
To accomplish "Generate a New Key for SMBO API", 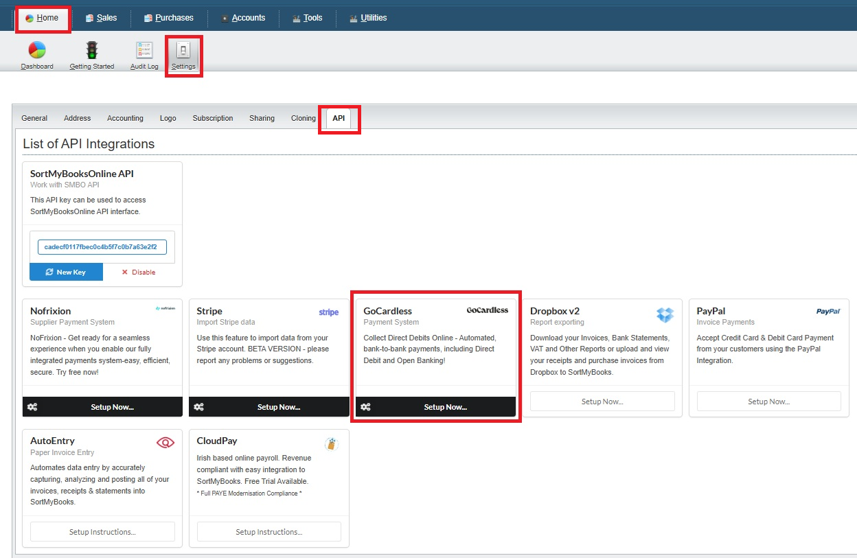I will pyautogui.click(x=67, y=272).
